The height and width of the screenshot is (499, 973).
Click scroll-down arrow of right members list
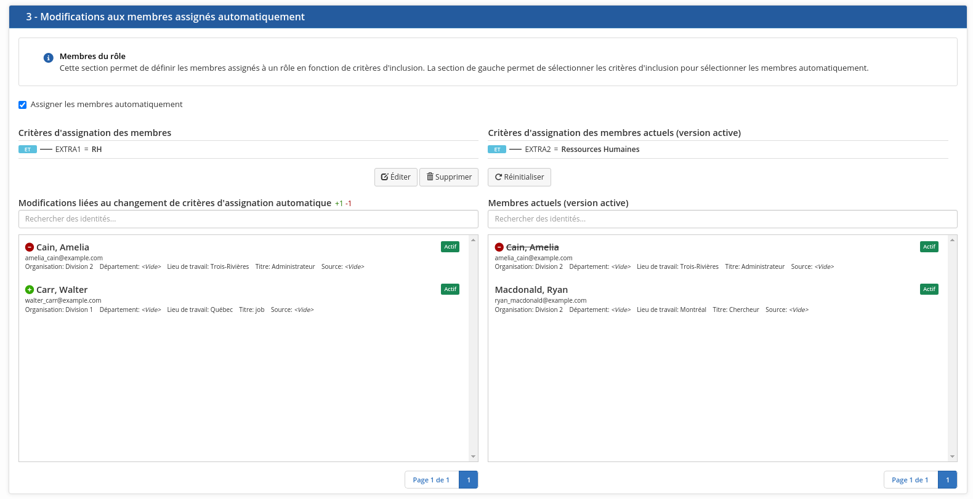(x=953, y=457)
